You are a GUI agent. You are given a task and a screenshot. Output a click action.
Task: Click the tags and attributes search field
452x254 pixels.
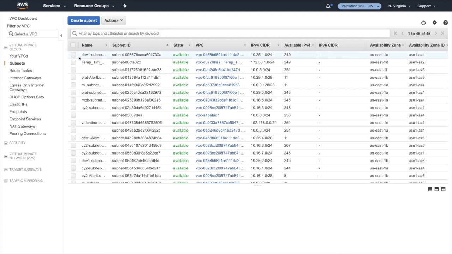tap(230, 34)
